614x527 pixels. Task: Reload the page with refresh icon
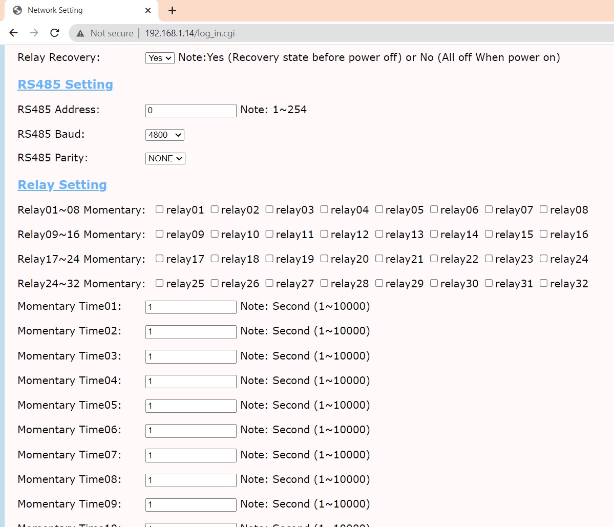pos(55,33)
